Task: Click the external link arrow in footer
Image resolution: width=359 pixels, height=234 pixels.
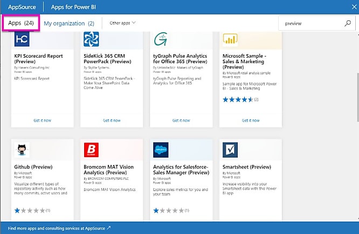Action: point(109,228)
